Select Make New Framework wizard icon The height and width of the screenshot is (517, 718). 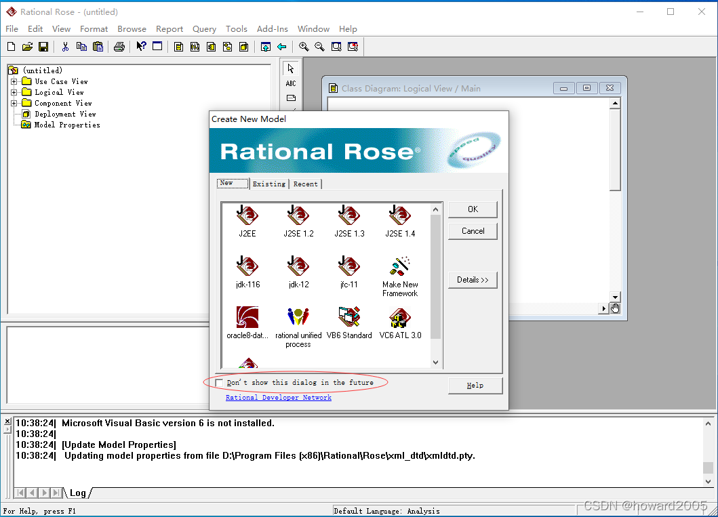pyautogui.click(x=400, y=277)
